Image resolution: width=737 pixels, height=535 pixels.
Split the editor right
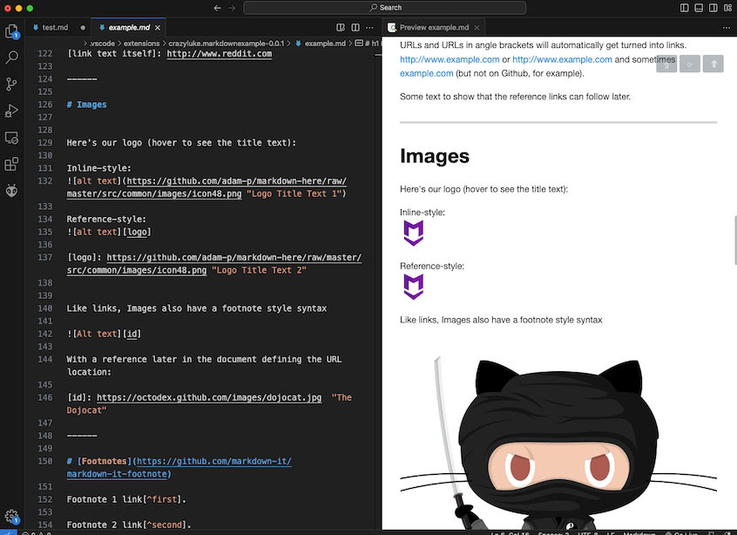click(x=355, y=27)
